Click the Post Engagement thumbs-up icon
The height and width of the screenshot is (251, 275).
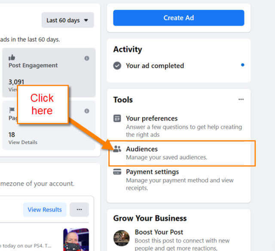coord(12,57)
